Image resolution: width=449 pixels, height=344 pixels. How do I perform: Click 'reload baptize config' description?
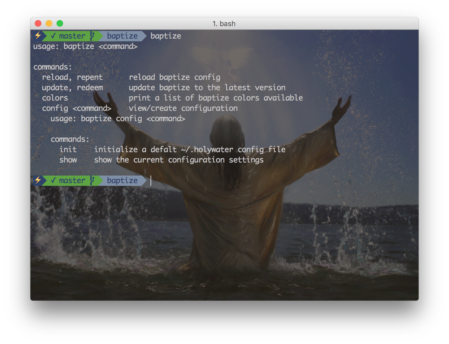pyautogui.click(x=174, y=77)
